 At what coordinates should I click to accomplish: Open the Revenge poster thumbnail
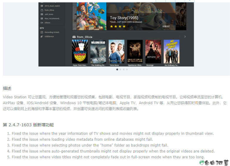coord(153,52)
